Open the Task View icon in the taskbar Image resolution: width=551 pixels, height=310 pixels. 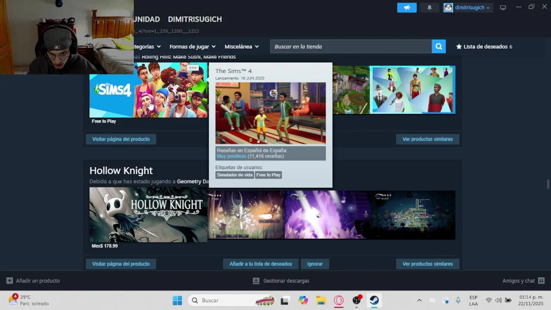coord(285,301)
